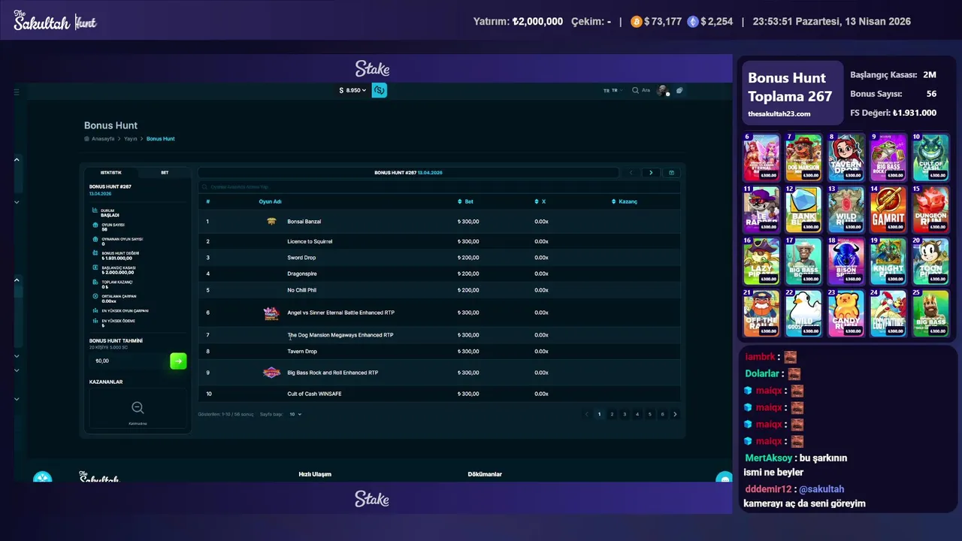
Task: Go to pagination page 2
Action: tap(612, 414)
